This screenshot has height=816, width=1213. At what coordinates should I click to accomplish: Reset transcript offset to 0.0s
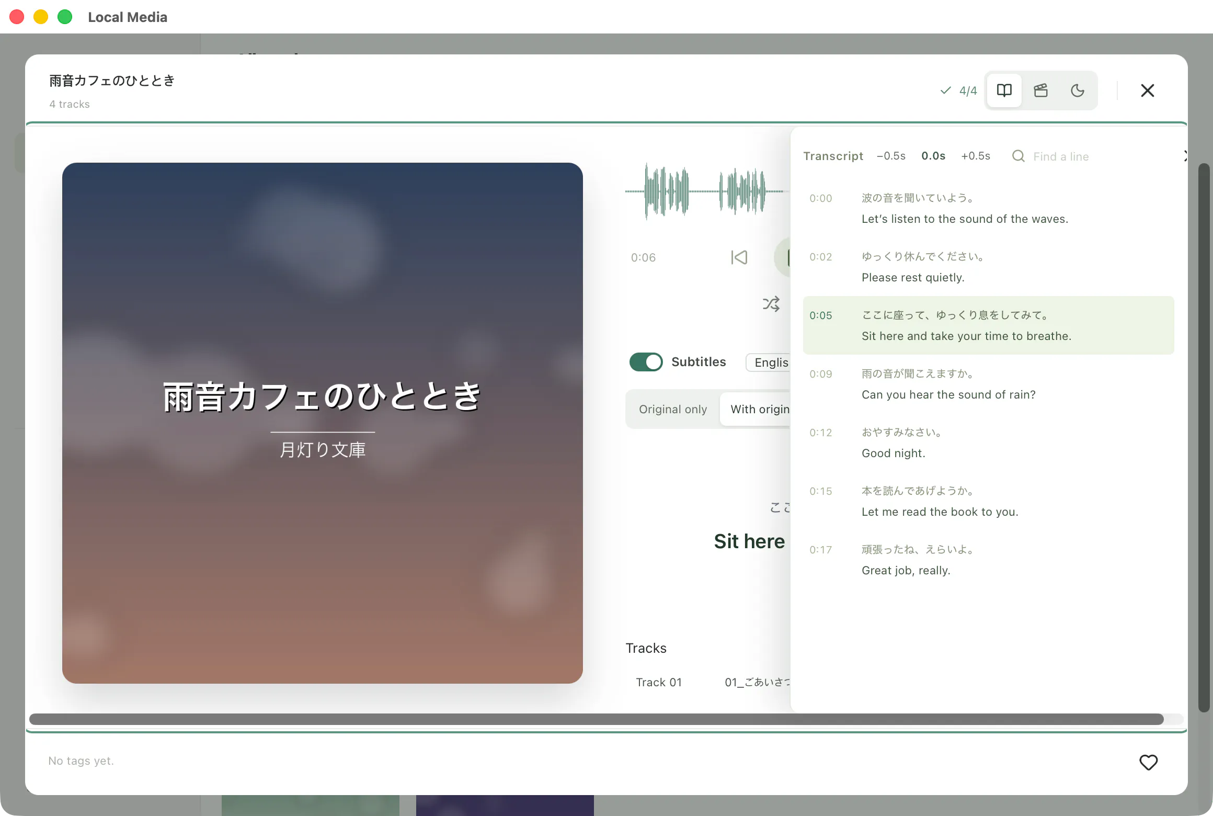coord(933,156)
